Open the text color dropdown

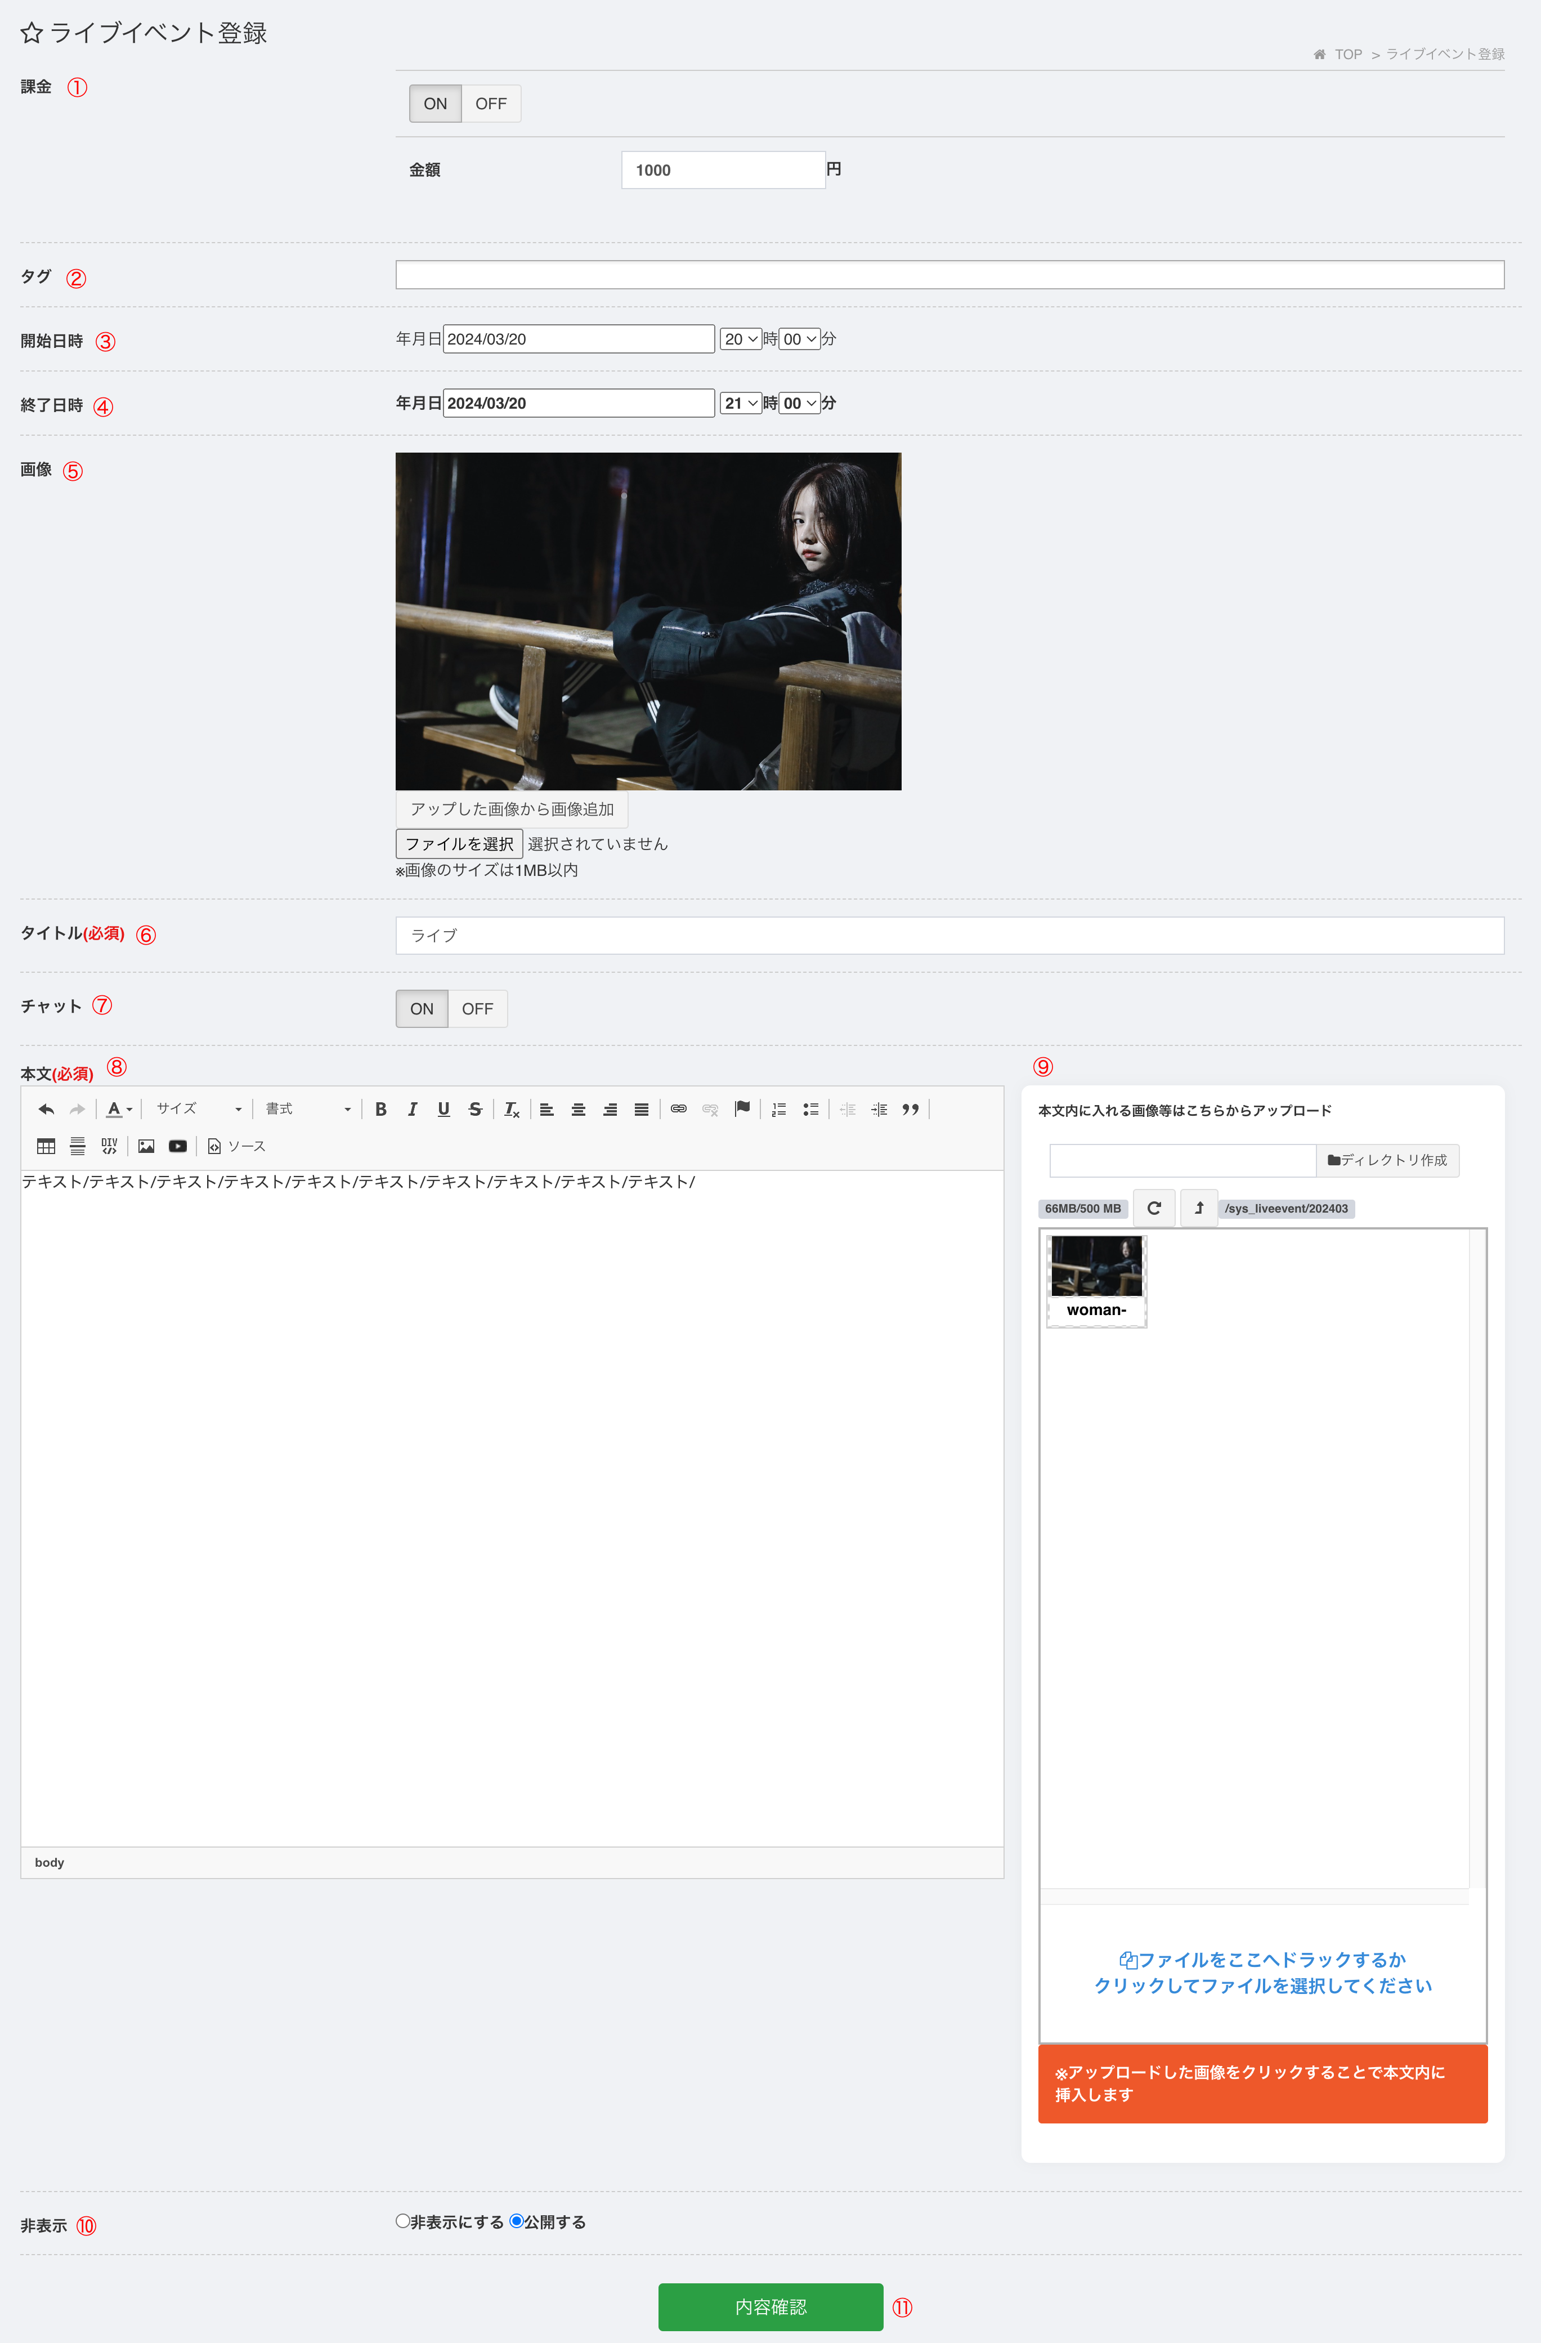coord(119,1110)
